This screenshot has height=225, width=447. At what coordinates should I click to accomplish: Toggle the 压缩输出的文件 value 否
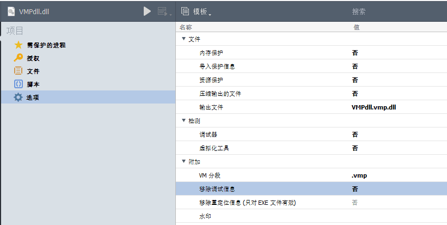(x=354, y=94)
